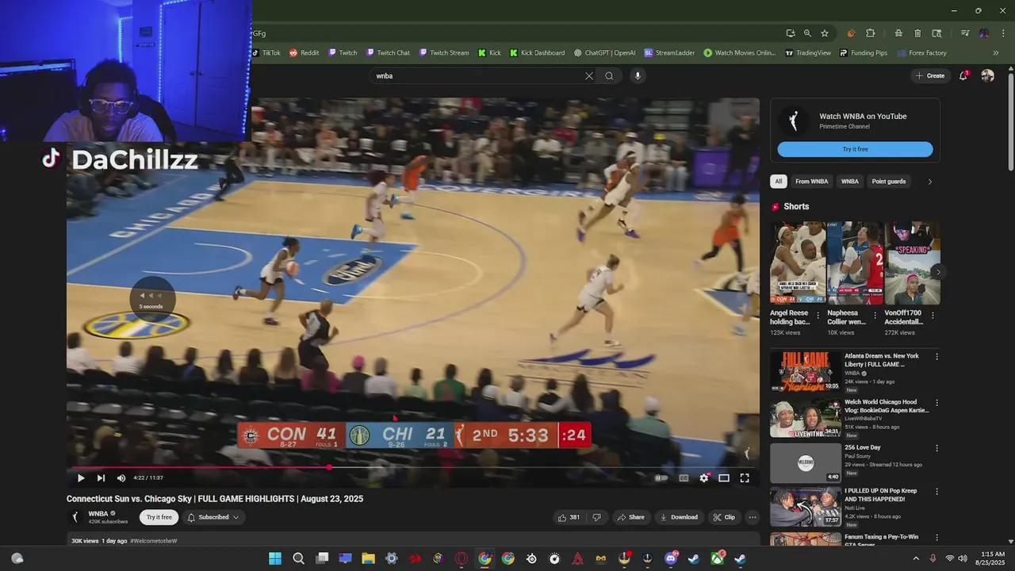Viewport: 1015px width, 571px height.
Task: Open the VonOff1700 Accidentally Short
Action: click(x=912, y=263)
